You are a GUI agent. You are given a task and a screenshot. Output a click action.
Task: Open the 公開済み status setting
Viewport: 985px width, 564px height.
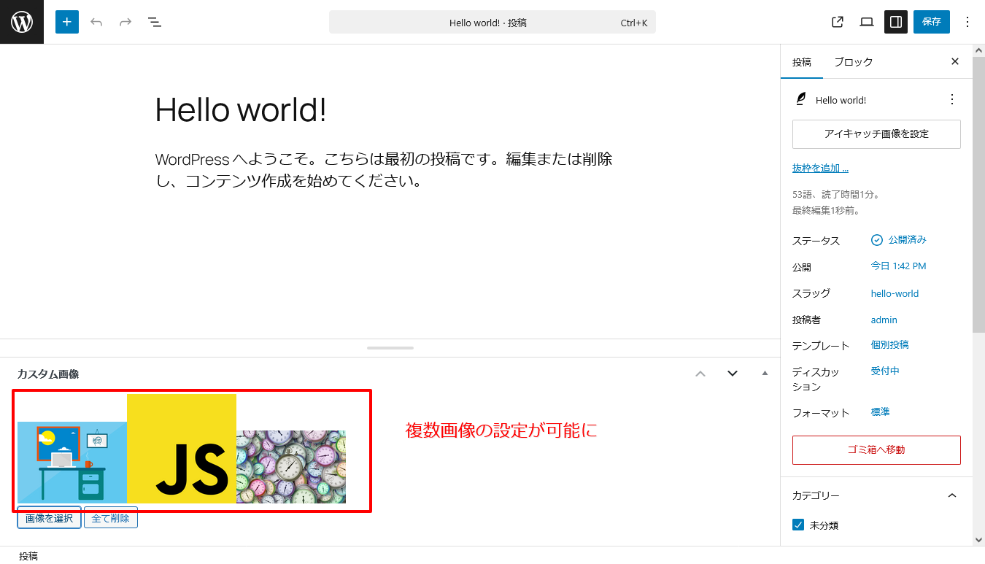pos(899,240)
